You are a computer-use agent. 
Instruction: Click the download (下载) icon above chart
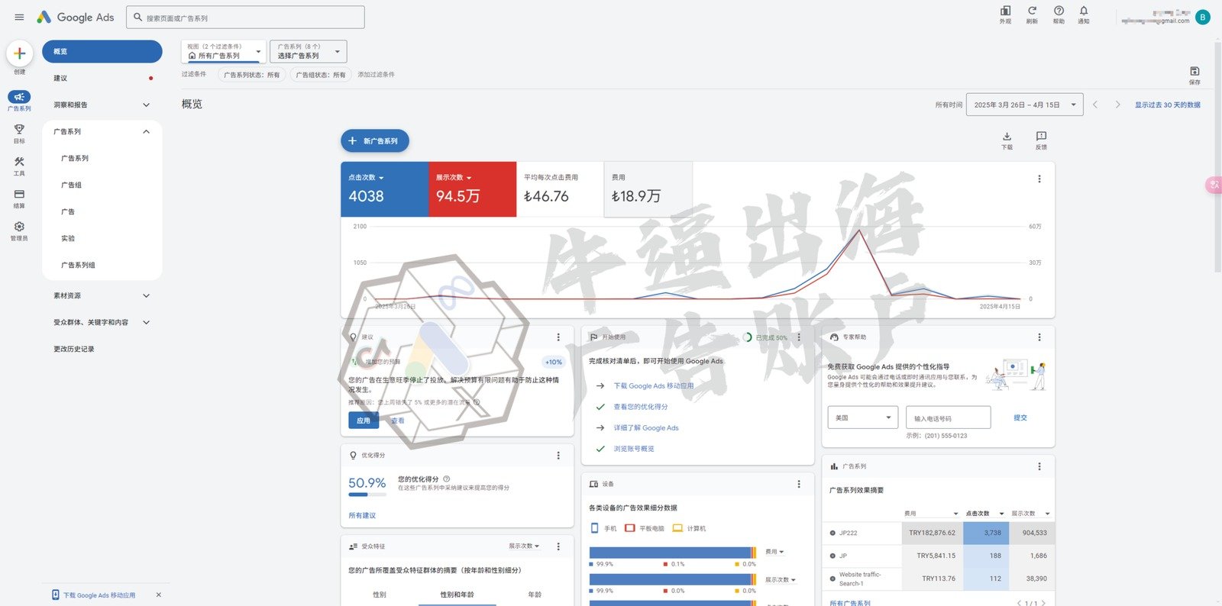point(1007,139)
